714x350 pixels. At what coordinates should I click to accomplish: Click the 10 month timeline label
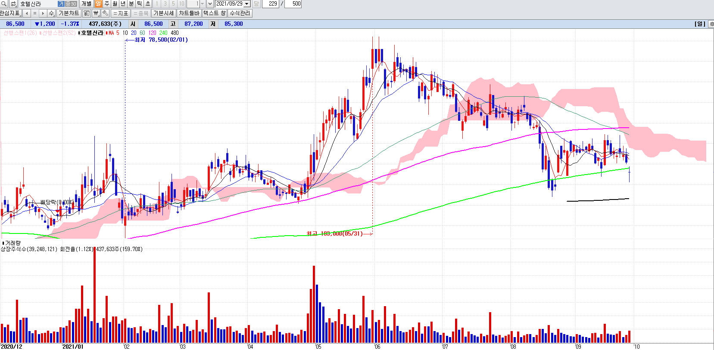pyautogui.click(x=637, y=347)
